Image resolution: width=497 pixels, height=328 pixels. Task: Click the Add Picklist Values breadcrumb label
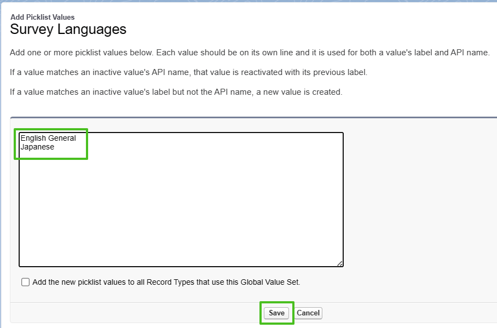(42, 17)
